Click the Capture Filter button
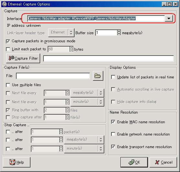Screen dimensions: 180x172 tap(23, 58)
